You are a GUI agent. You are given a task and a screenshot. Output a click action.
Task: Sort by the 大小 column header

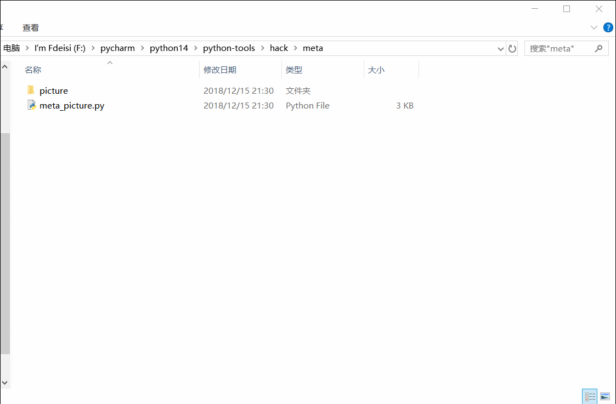pyautogui.click(x=376, y=70)
